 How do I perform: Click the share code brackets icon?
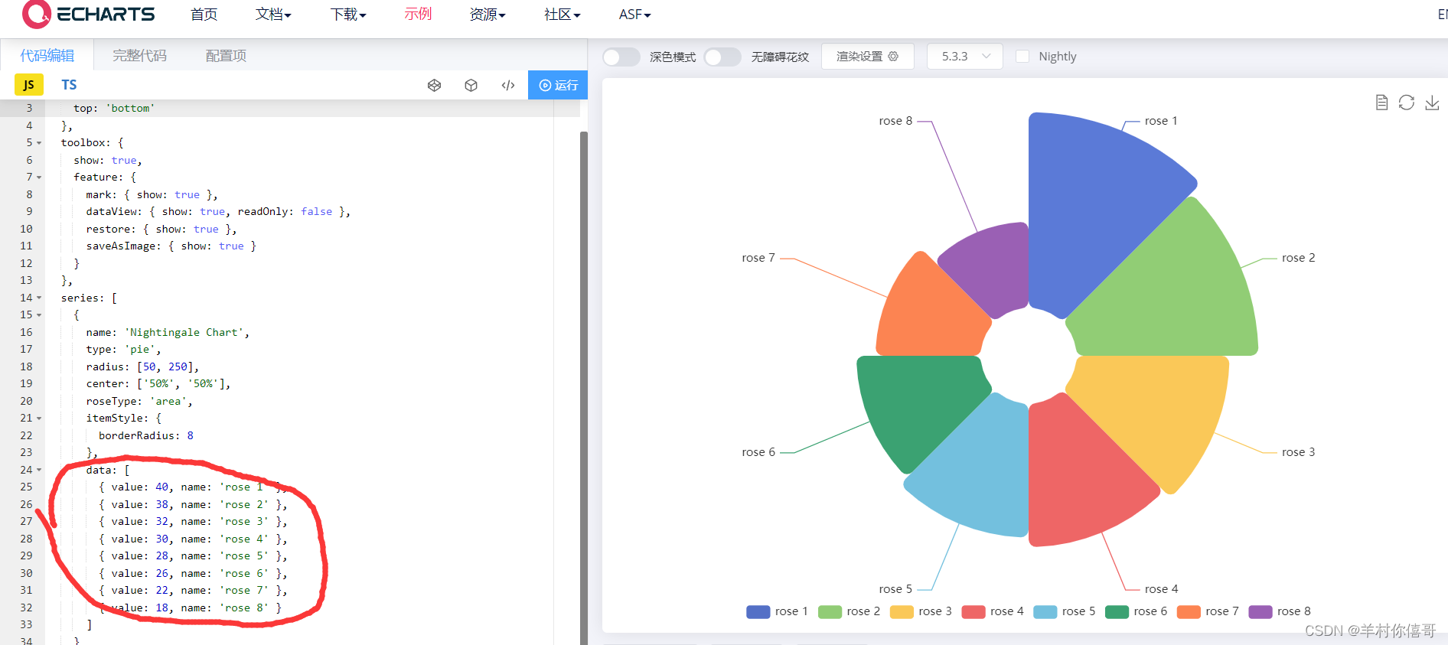tap(508, 85)
